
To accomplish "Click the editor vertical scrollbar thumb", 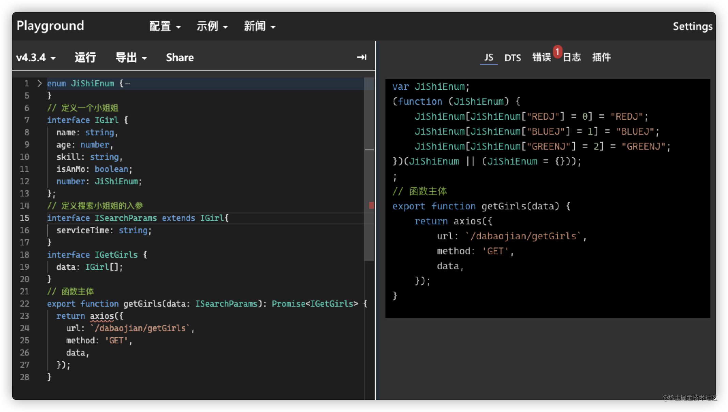I will [369, 169].
